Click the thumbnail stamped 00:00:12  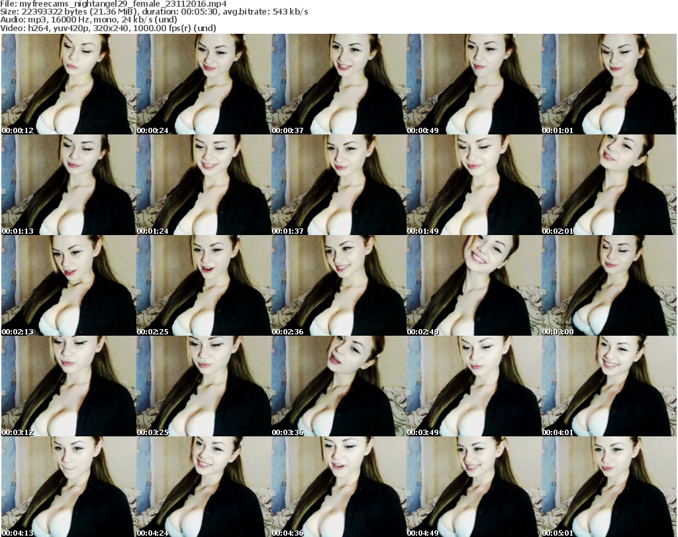(68, 84)
